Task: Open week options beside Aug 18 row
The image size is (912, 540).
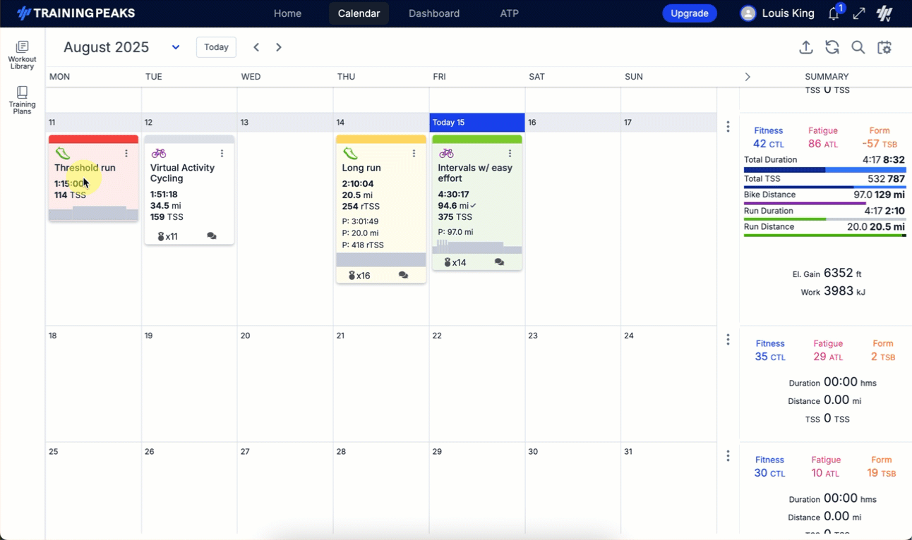Action: [728, 340]
